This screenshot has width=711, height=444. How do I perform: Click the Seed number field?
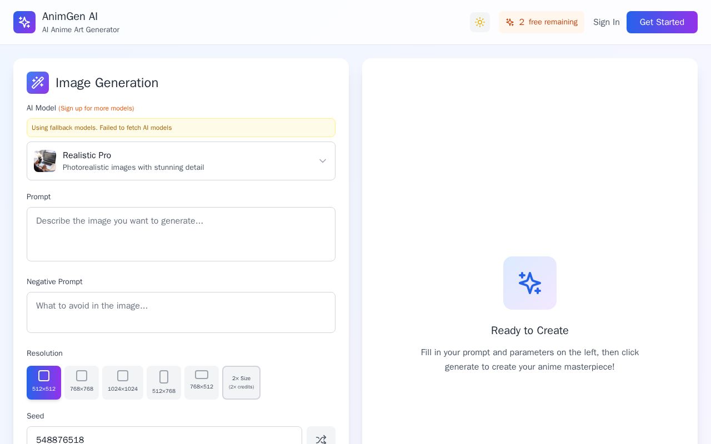pyautogui.click(x=164, y=436)
